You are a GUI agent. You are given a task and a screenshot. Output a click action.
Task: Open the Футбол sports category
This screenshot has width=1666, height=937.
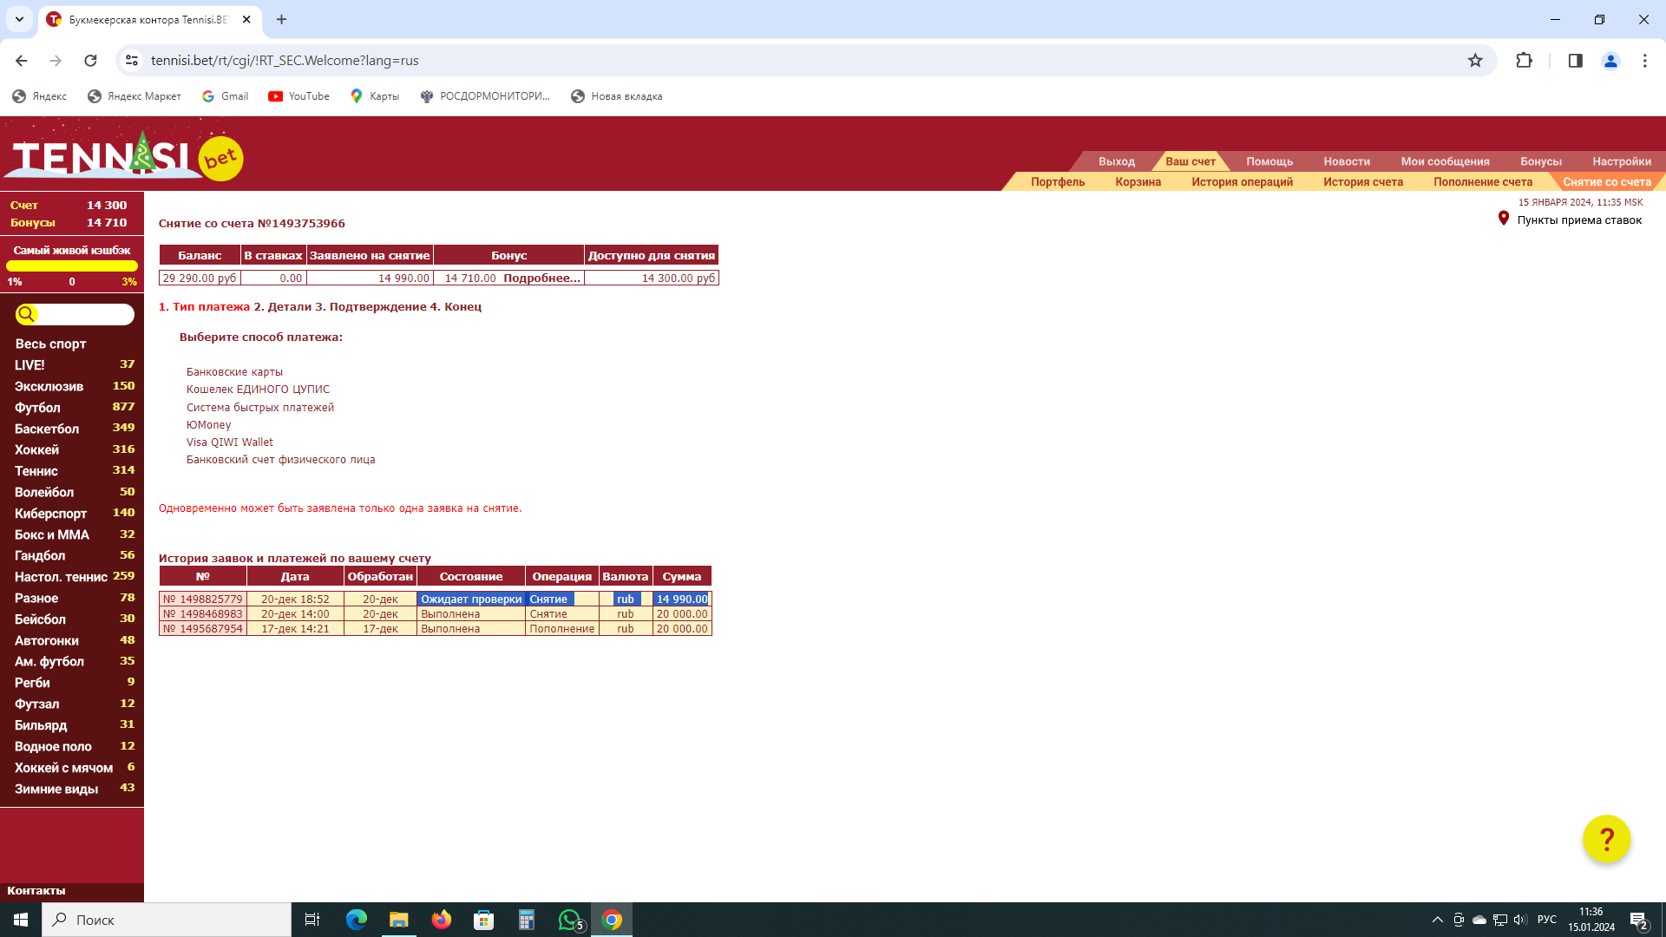point(37,408)
